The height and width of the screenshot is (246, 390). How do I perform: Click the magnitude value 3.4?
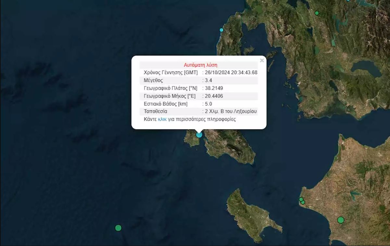[x=208, y=80]
